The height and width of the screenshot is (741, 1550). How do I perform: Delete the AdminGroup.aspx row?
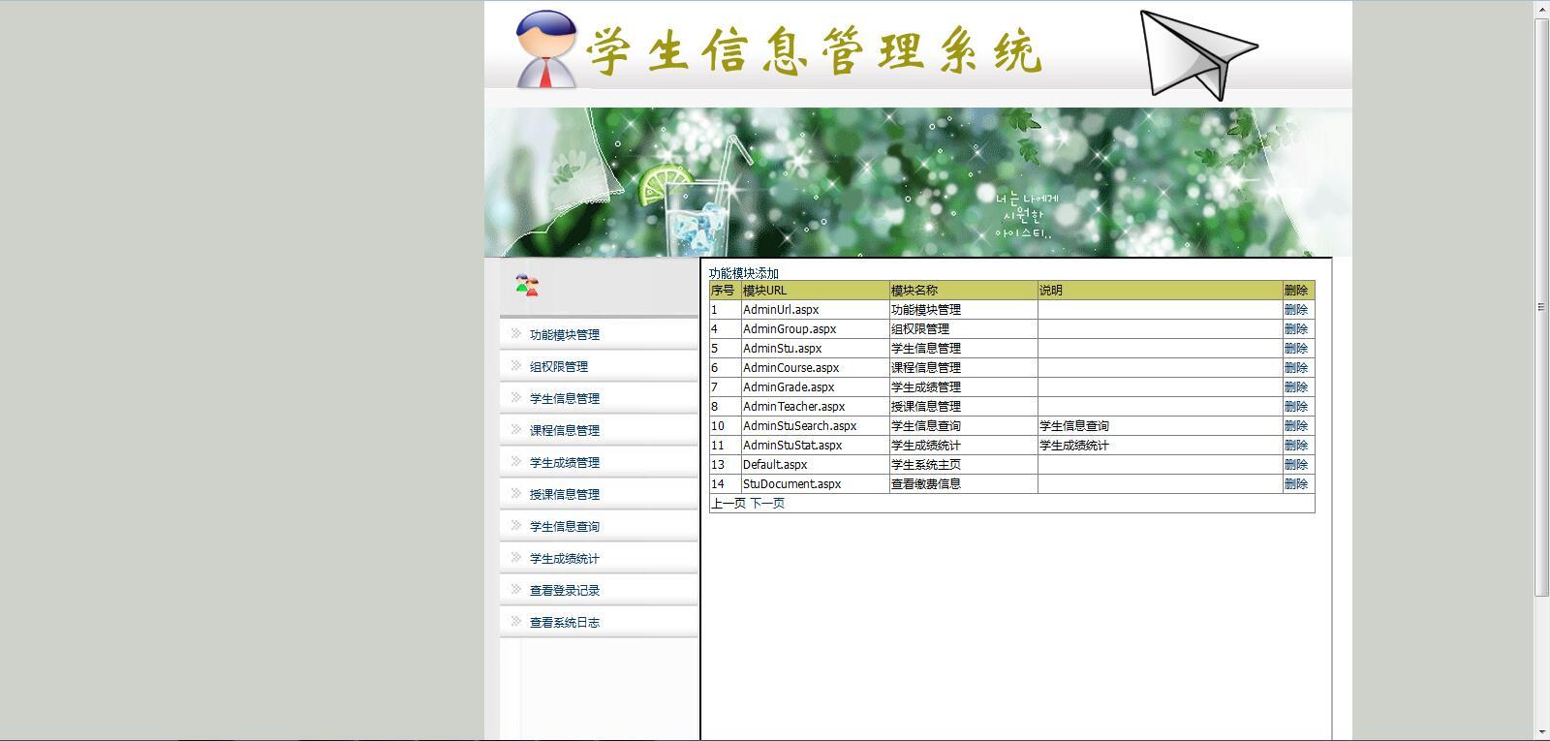click(x=1296, y=329)
